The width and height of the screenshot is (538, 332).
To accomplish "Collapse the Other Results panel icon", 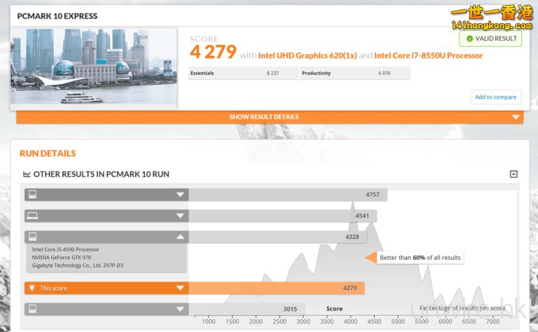I will coord(513,174).
